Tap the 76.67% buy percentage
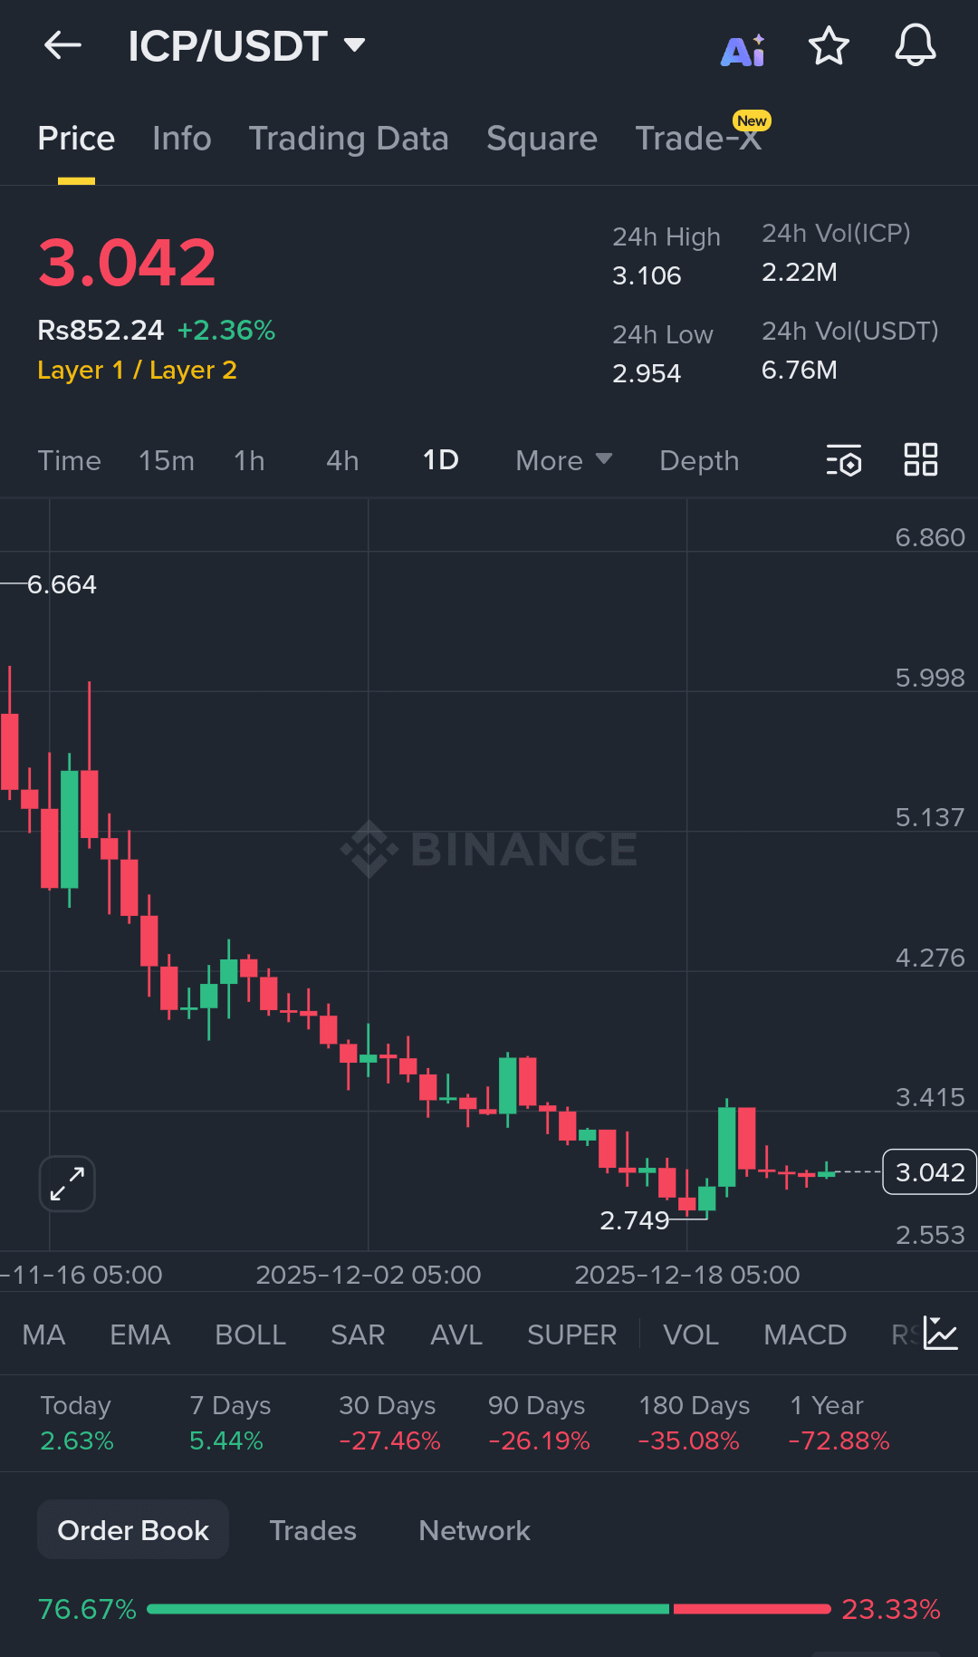 [87, 1609]
